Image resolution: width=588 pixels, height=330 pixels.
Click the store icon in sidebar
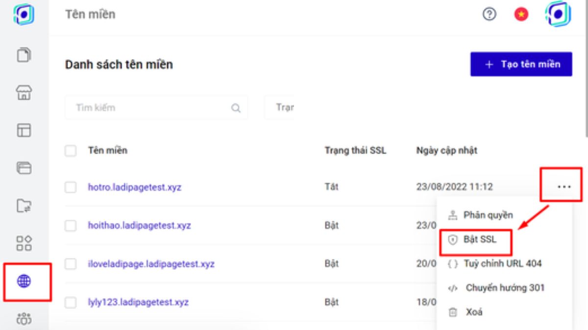pos(24,93)
